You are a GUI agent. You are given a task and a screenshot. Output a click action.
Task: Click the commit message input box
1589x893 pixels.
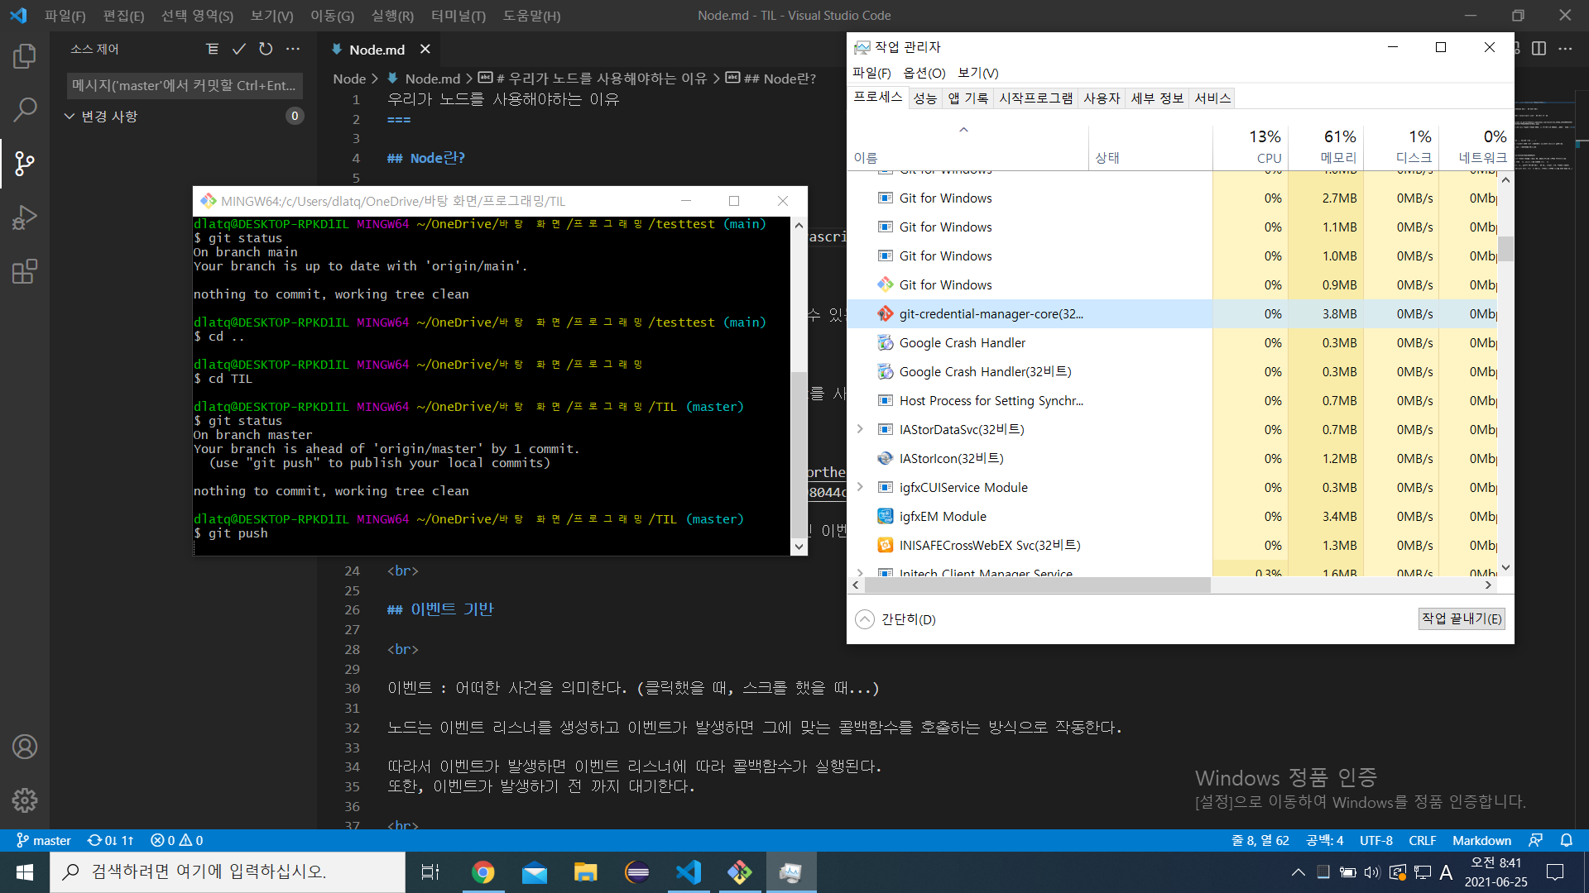pyautogui.click(x=184, y=85)
